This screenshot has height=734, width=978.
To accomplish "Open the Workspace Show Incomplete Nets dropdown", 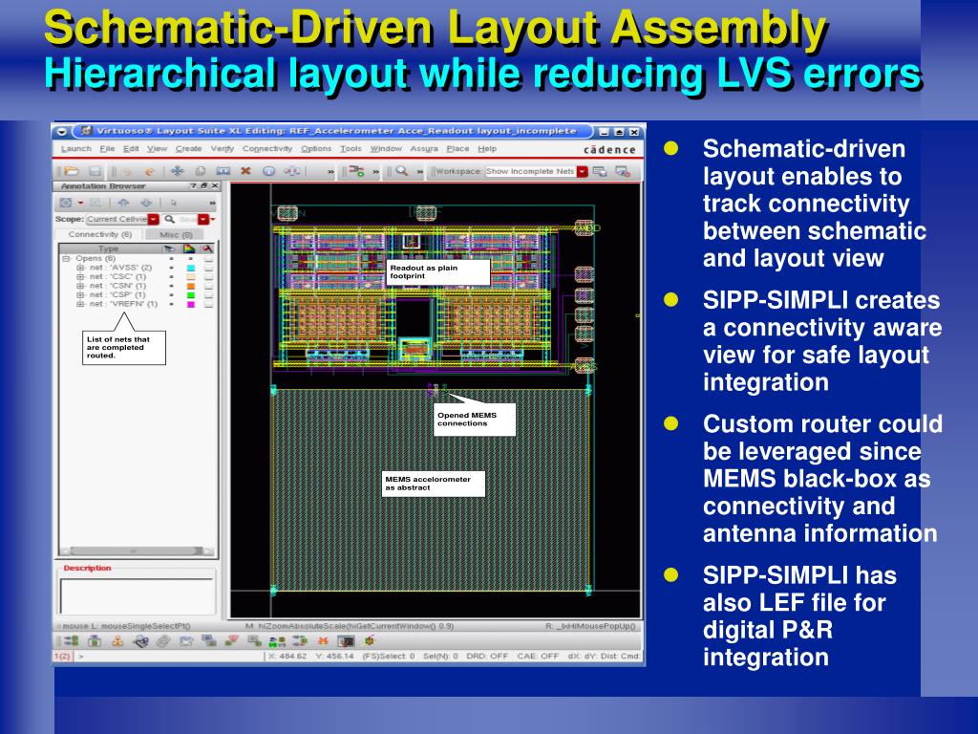I will (582, 171).
